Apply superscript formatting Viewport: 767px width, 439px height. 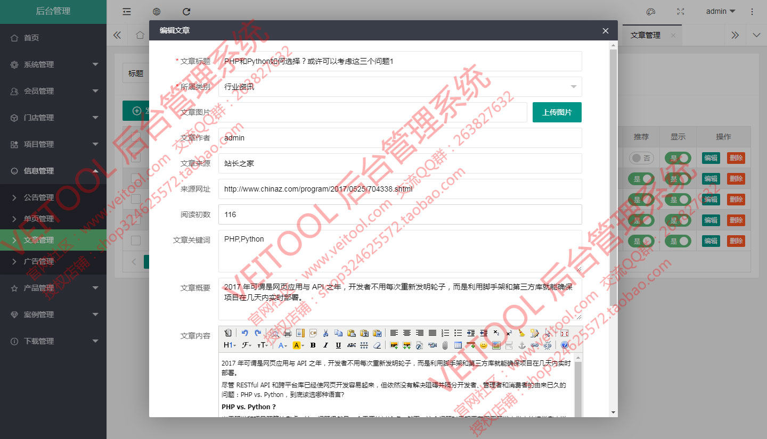(509, 333)
